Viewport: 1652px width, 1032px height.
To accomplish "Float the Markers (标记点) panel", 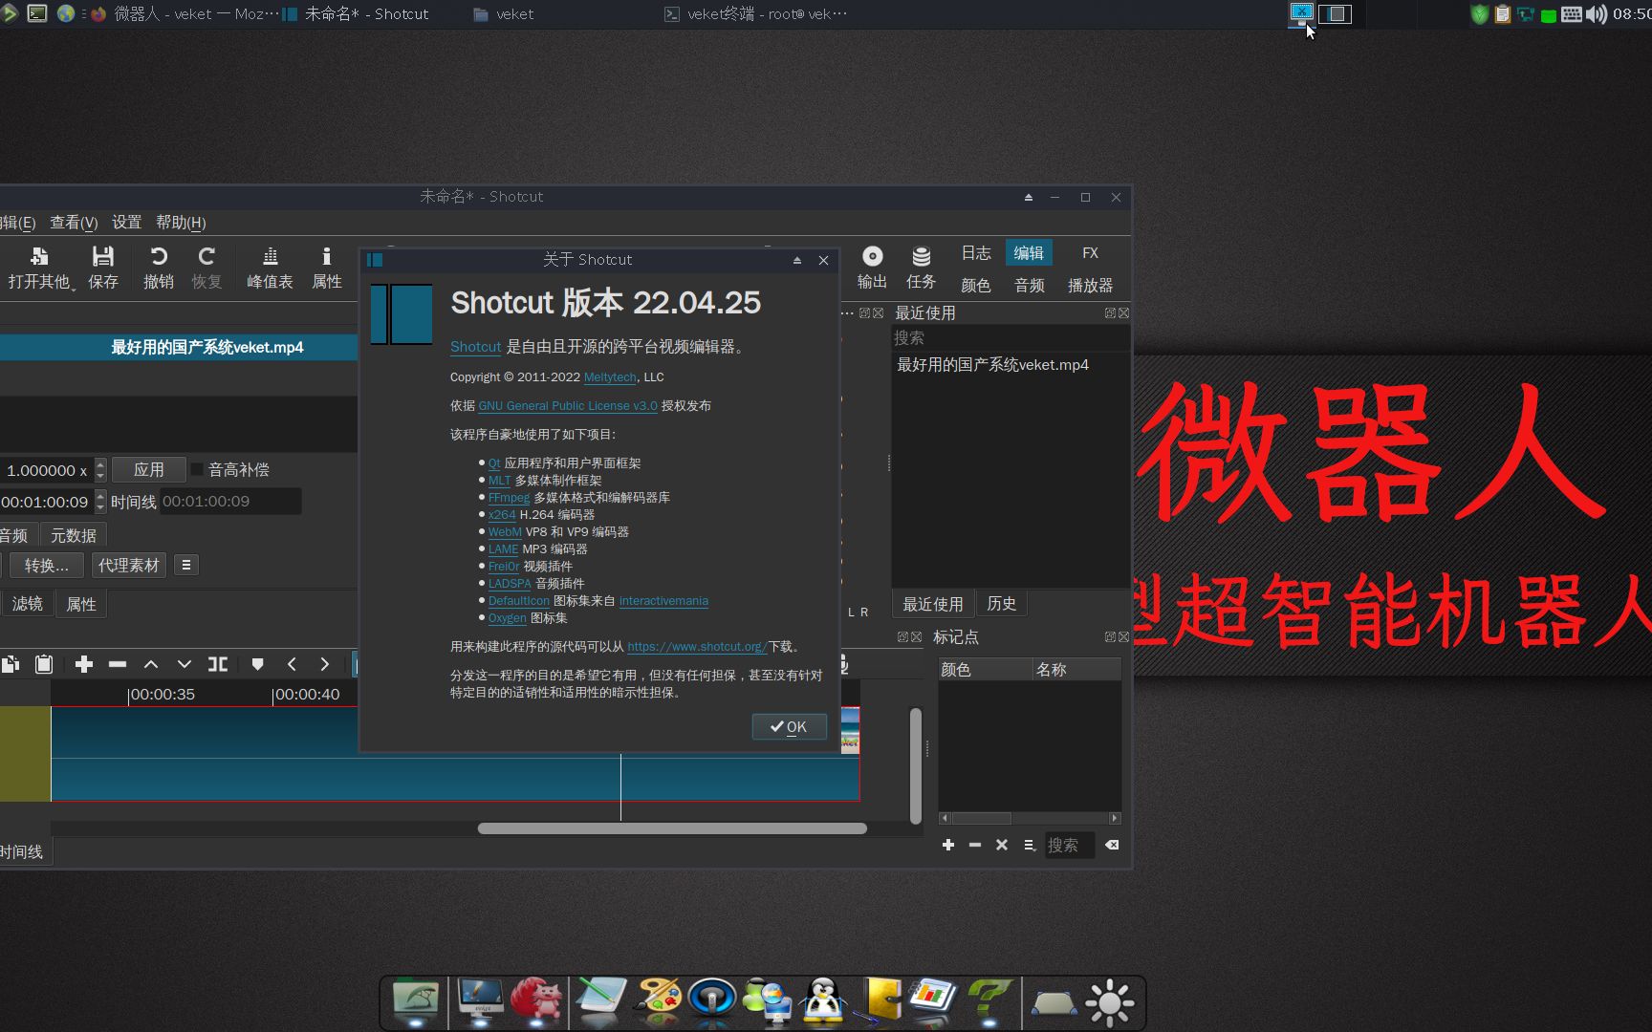I will point(1110,636).
